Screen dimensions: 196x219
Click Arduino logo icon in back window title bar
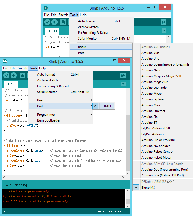(46, 8)
